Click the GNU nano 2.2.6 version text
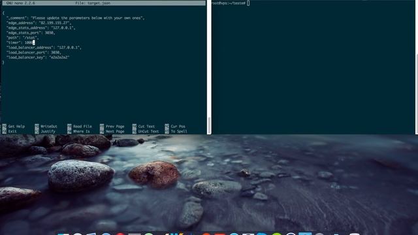The image size is (418, 235). tap(20, 3)
